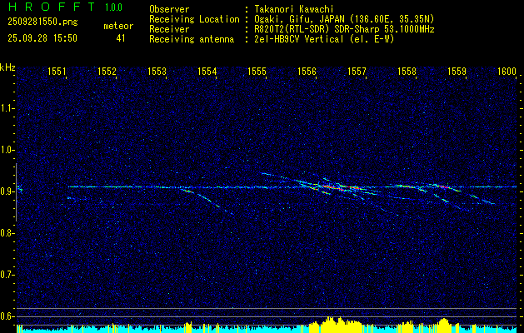The image size is (524, 333).
Task: Click the 1557 time marker
Action: pos(357,71)
